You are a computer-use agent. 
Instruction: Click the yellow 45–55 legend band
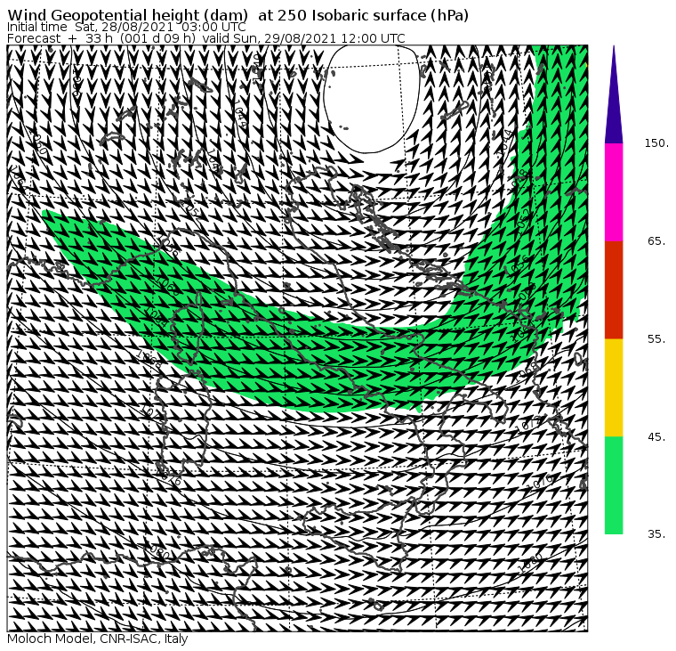pyautogui.click(x=614, y=387)
